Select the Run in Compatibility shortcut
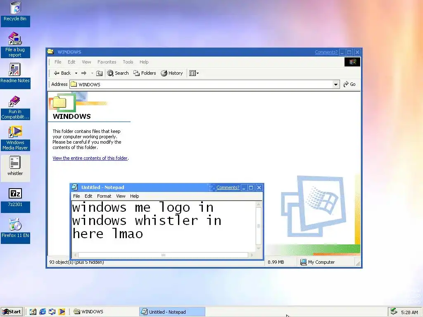Image resolution: width=423 pixels, height=317 pixels. click(15, 107)
